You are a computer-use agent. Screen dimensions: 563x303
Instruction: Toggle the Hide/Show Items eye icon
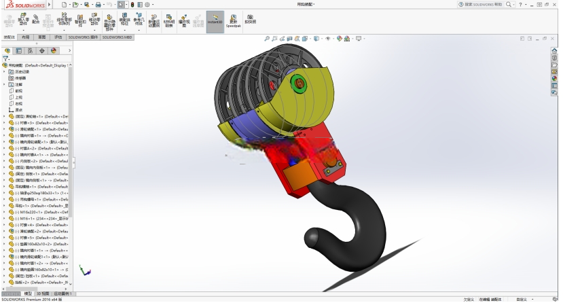(328, 39)
